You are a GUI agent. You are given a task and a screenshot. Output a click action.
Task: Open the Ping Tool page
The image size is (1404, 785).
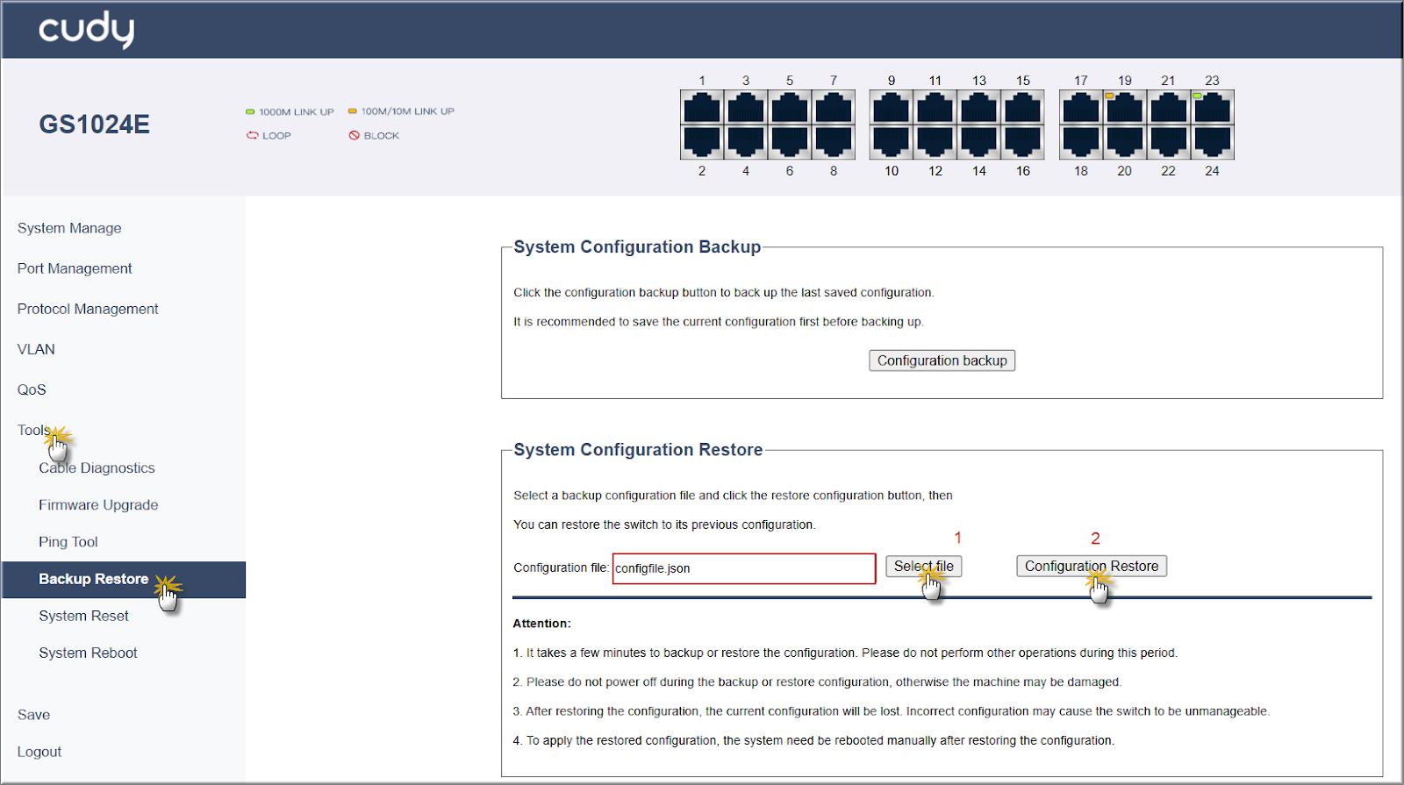[68, 542]
